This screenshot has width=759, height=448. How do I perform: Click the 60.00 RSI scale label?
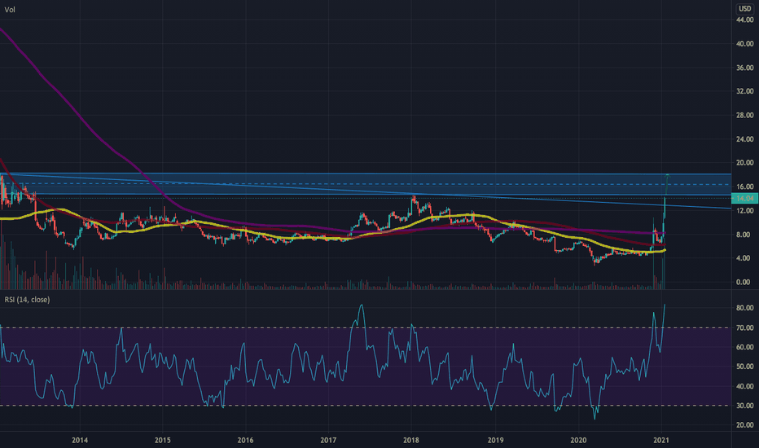(744, 347)
